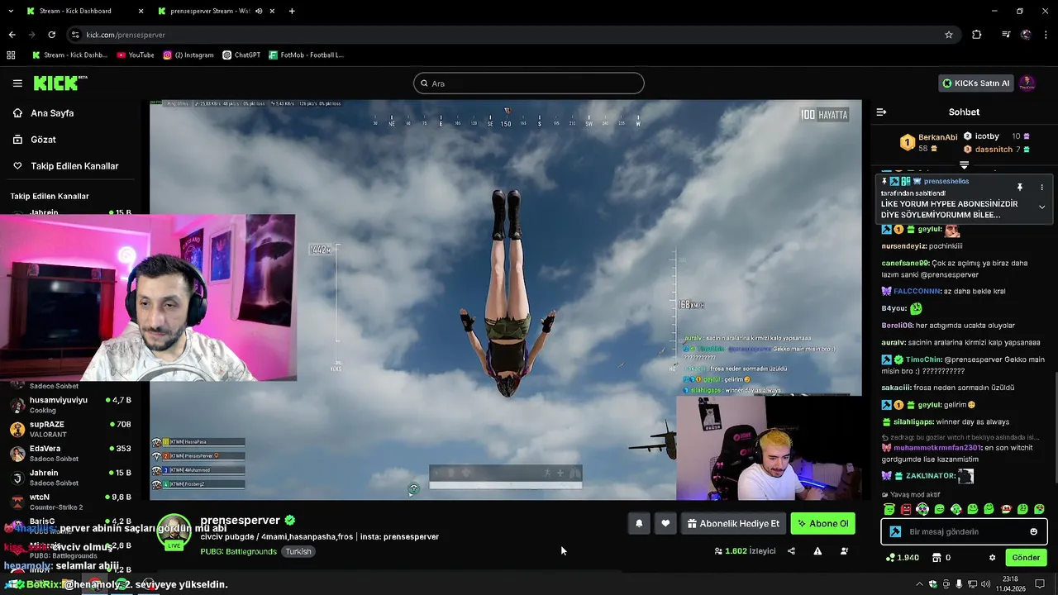Go to Ana Sayfa
Image resolution: width=1058 pixels, height=595 pixels.
(x=52, y=113)
